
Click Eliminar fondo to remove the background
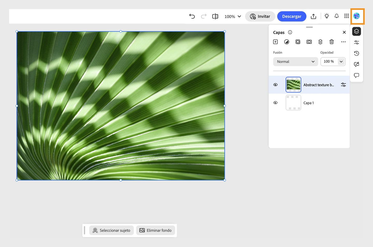(x=155, y=230)
